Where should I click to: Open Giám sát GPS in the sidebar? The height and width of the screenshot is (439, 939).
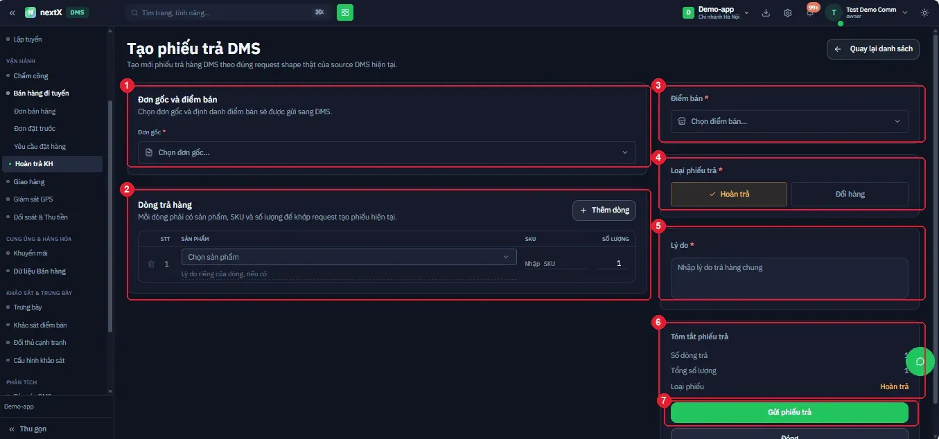(33, 199)
